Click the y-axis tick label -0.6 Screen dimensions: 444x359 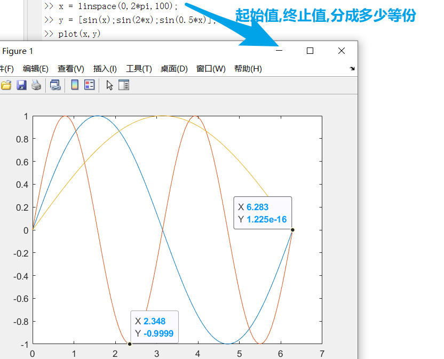[x=21, y=299]
